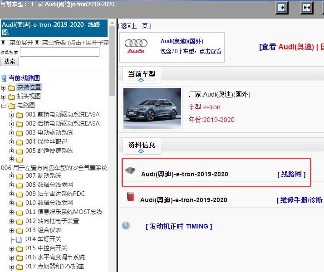Click the left panel scroll-up arrow
The image size is (324, 272).
112,23
